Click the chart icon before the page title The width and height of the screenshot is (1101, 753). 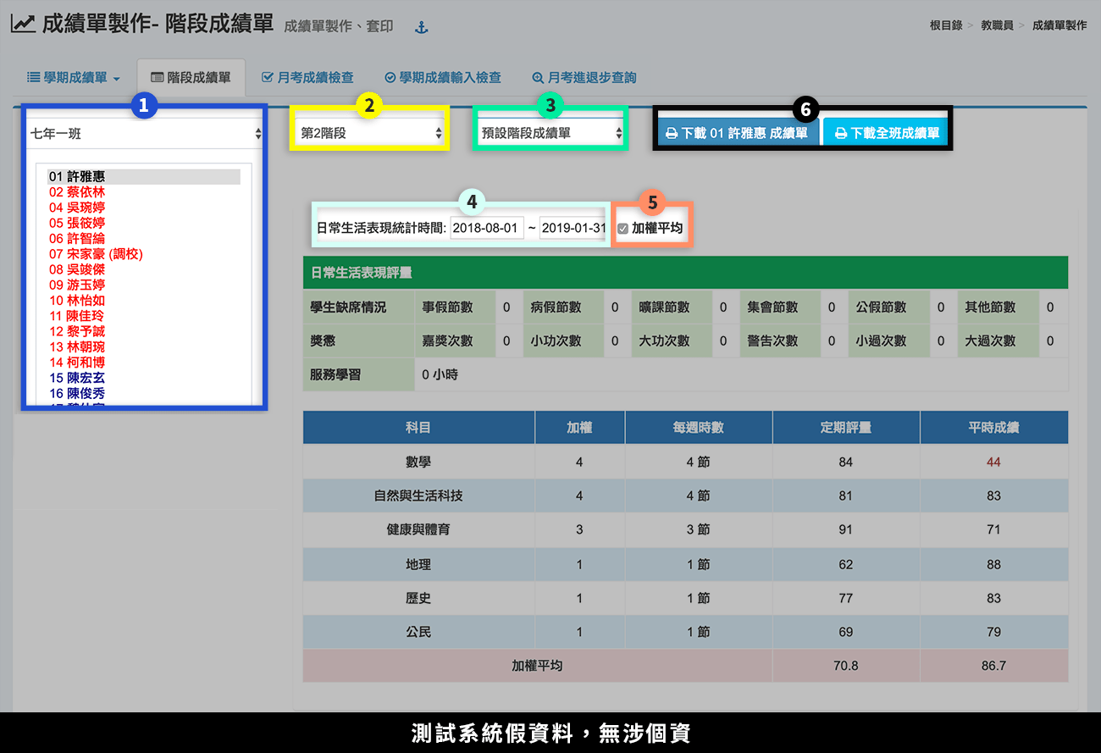(24, 24)
